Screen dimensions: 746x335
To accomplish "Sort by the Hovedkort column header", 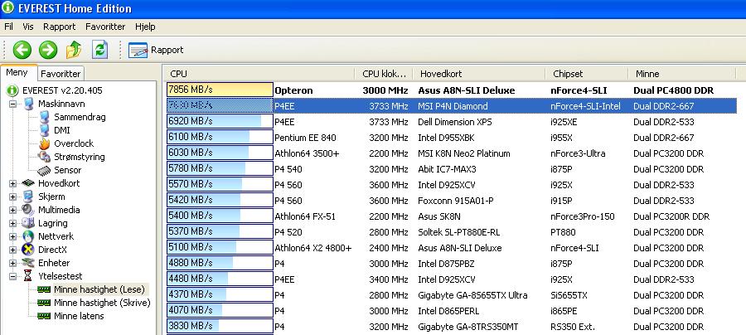I will 480,74.
